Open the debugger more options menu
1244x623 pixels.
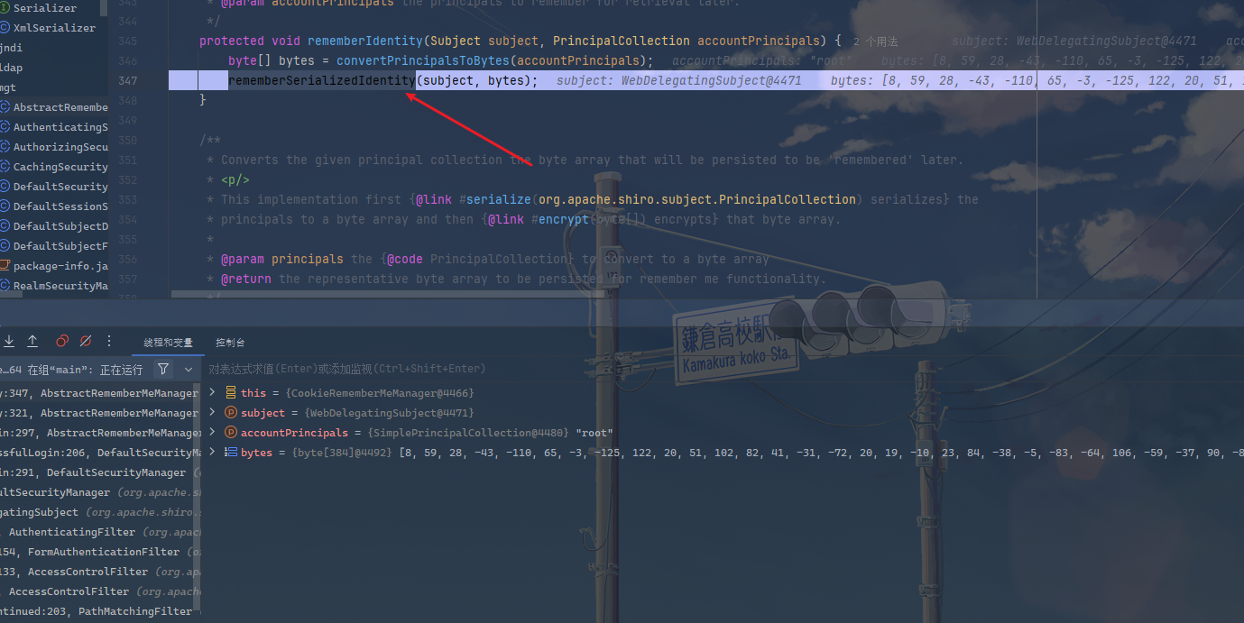[109, 341]
